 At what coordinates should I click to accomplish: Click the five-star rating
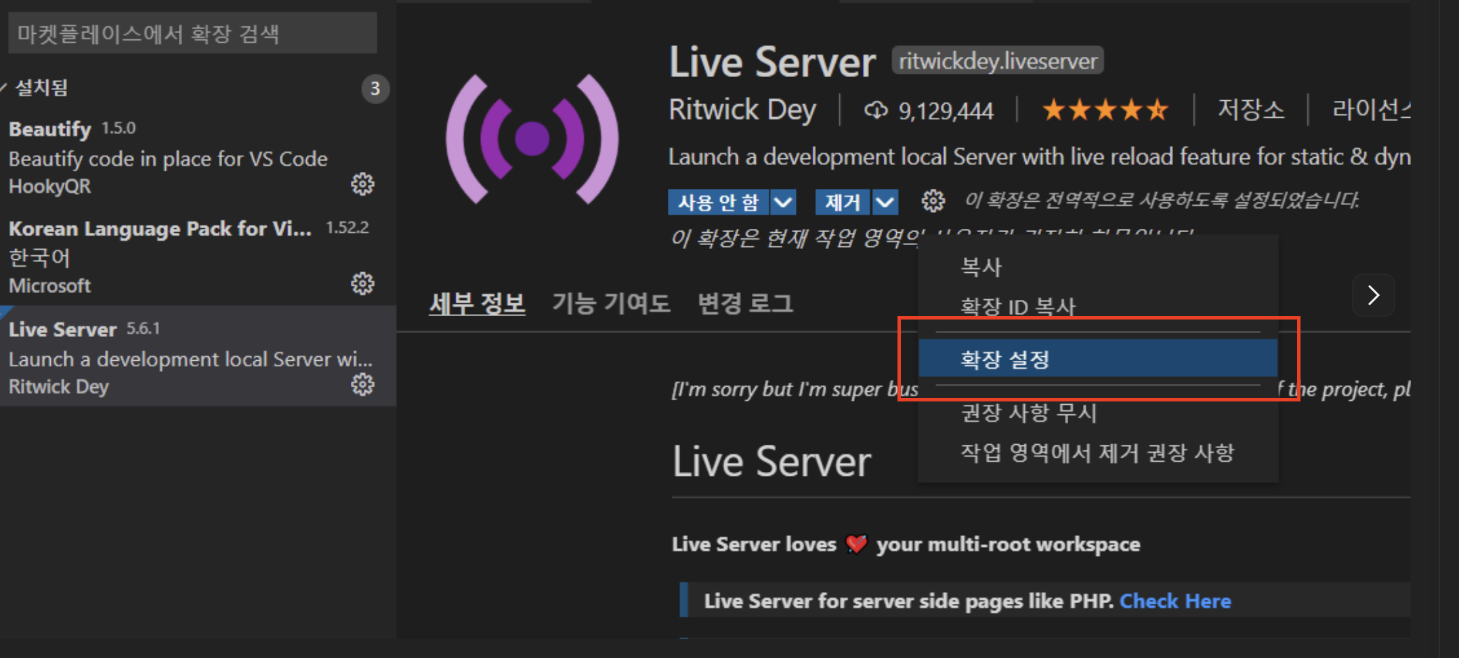[x=1105, y=109]
